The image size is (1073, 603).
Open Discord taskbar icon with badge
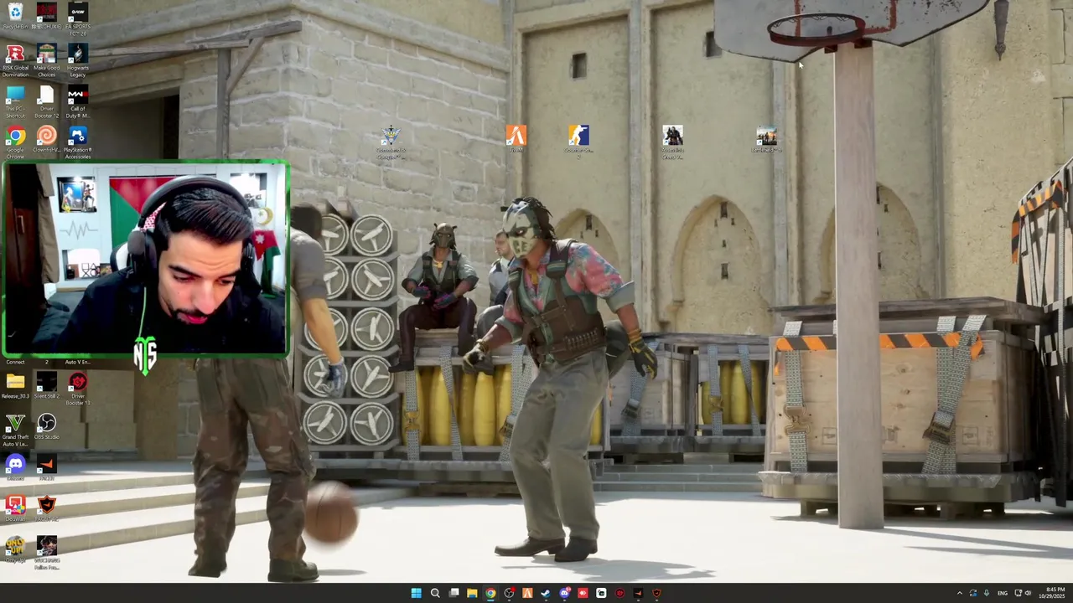pos(564,593)
